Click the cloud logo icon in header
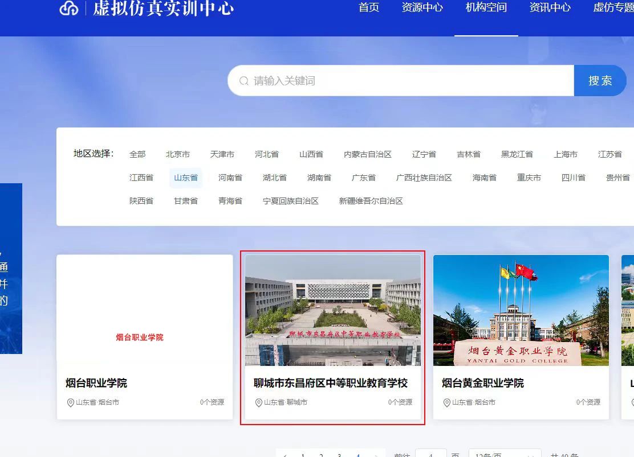 coord(69,8)
